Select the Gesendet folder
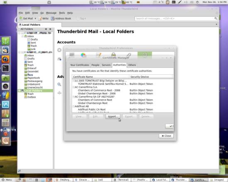The image size is (228, 182). point(33,72)
